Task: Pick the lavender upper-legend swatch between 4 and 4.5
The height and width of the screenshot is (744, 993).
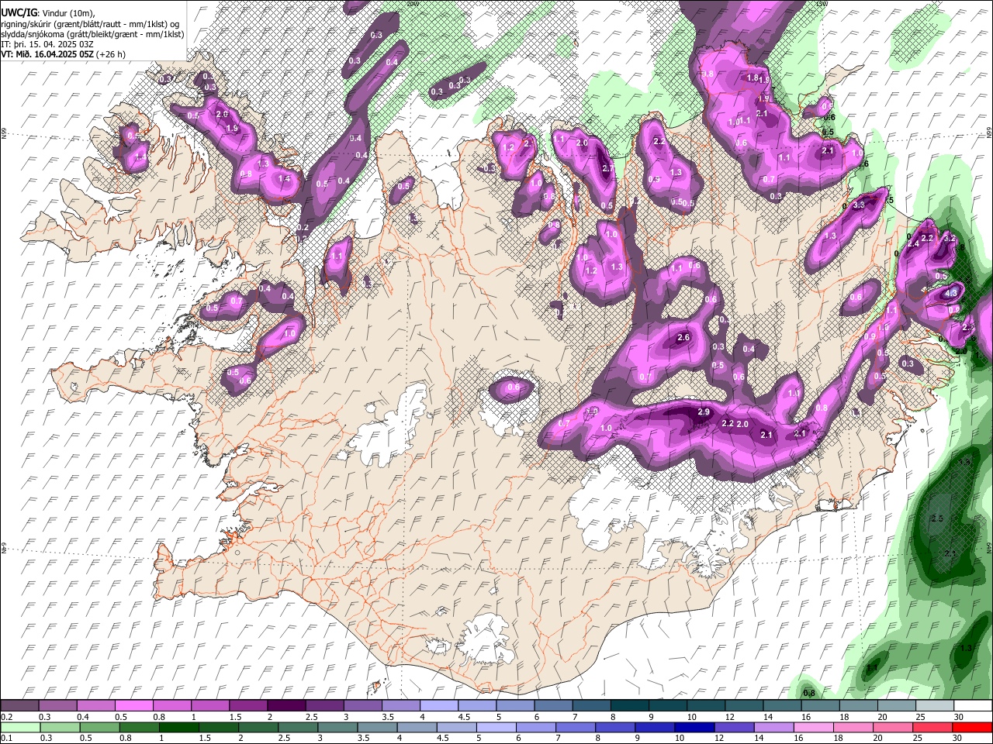Action: tap(438, 706)
